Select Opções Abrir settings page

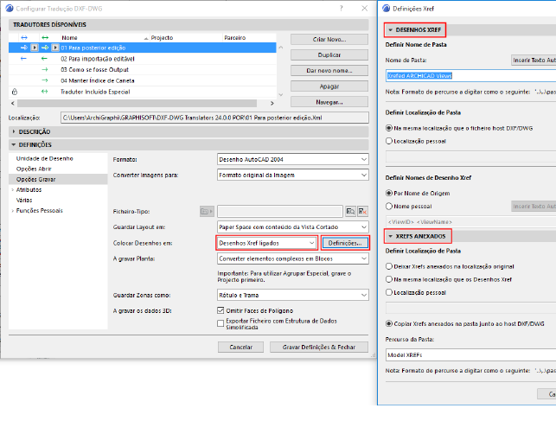pyautogui.click(x=34, y=169)
